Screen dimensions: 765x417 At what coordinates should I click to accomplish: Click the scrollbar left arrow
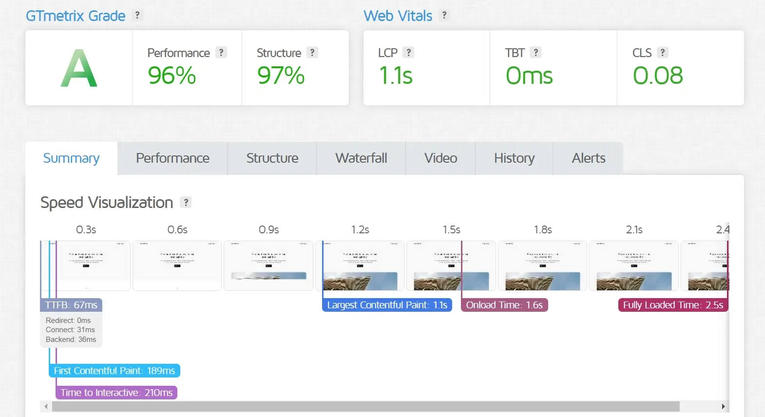click(46, 406)
